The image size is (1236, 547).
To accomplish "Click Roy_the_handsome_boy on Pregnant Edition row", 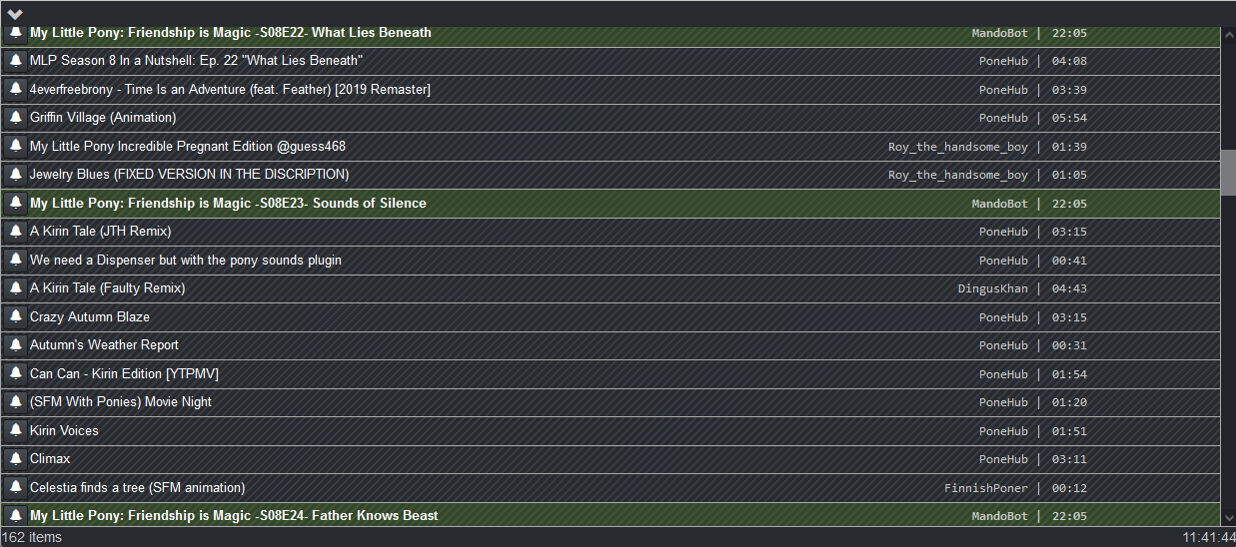I will coord(958,147).
